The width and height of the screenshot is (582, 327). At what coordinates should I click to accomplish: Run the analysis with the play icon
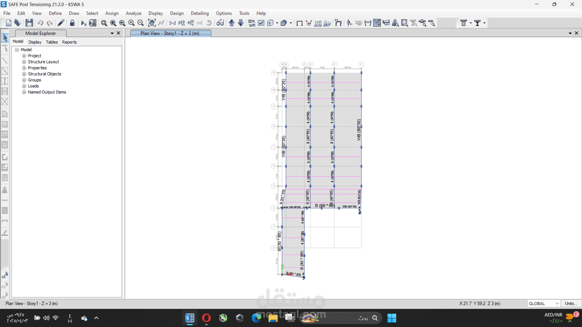click(84, 23)
